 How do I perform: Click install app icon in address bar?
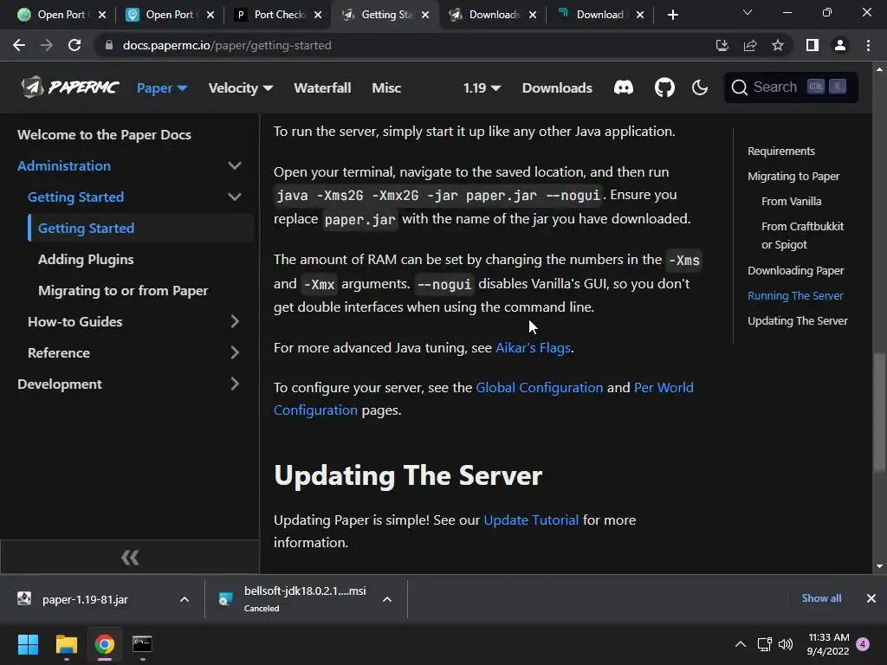click(722, 45)
